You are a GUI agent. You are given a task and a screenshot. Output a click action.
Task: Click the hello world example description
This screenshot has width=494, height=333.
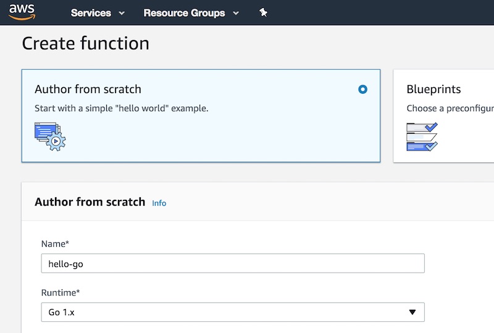[x=121, y=108]
